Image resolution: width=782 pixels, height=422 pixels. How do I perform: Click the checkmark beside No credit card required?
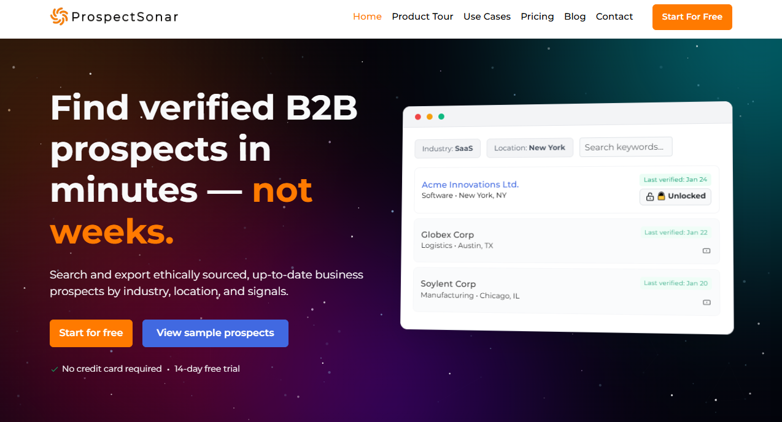(54, 369)
